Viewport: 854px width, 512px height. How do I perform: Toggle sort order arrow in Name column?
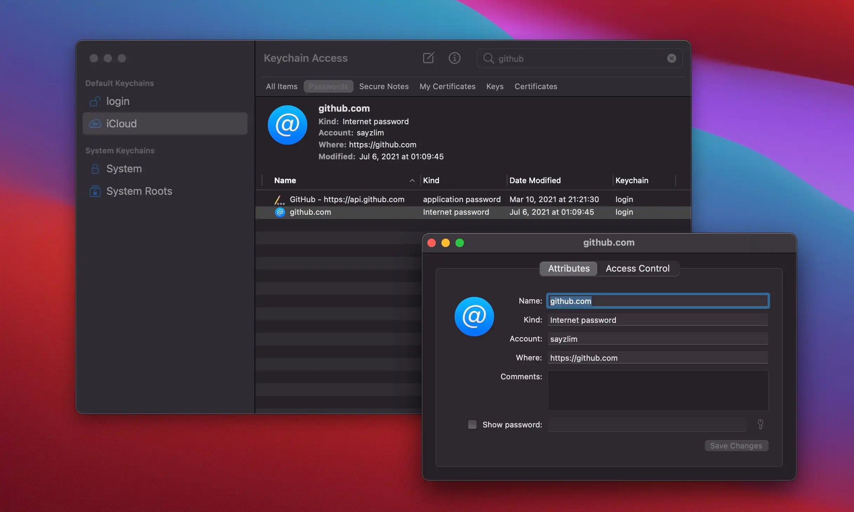[x=412, y=181]
